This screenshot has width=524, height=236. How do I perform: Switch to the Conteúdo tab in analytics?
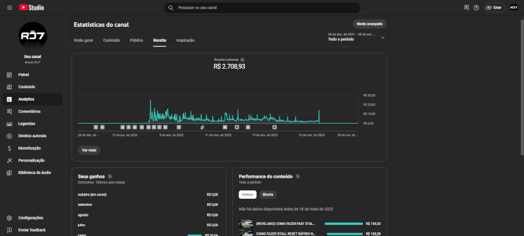(x=111, y=41)
